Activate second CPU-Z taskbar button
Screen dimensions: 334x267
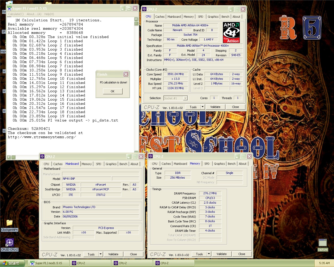(132, 263)
